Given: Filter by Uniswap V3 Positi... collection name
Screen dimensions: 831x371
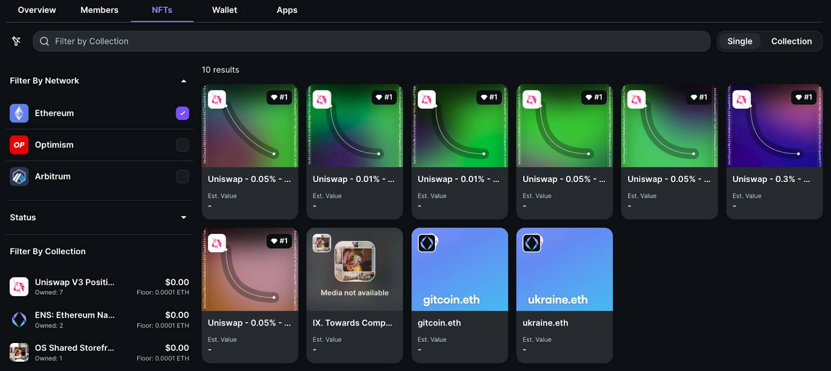Looking at the screenshot, I should coord(74,282).
